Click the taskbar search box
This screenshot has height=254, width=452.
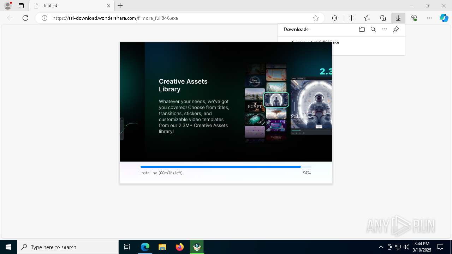click(x=68, y=247)
